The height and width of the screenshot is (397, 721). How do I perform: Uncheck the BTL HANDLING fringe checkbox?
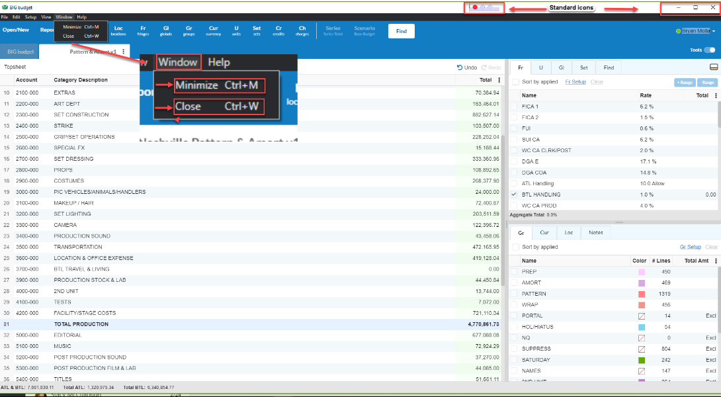coord(514,195)
